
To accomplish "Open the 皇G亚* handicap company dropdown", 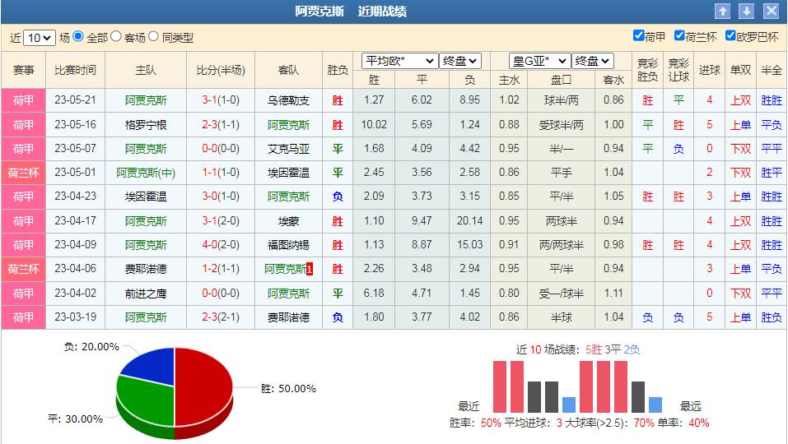I will tap(539, 61).
